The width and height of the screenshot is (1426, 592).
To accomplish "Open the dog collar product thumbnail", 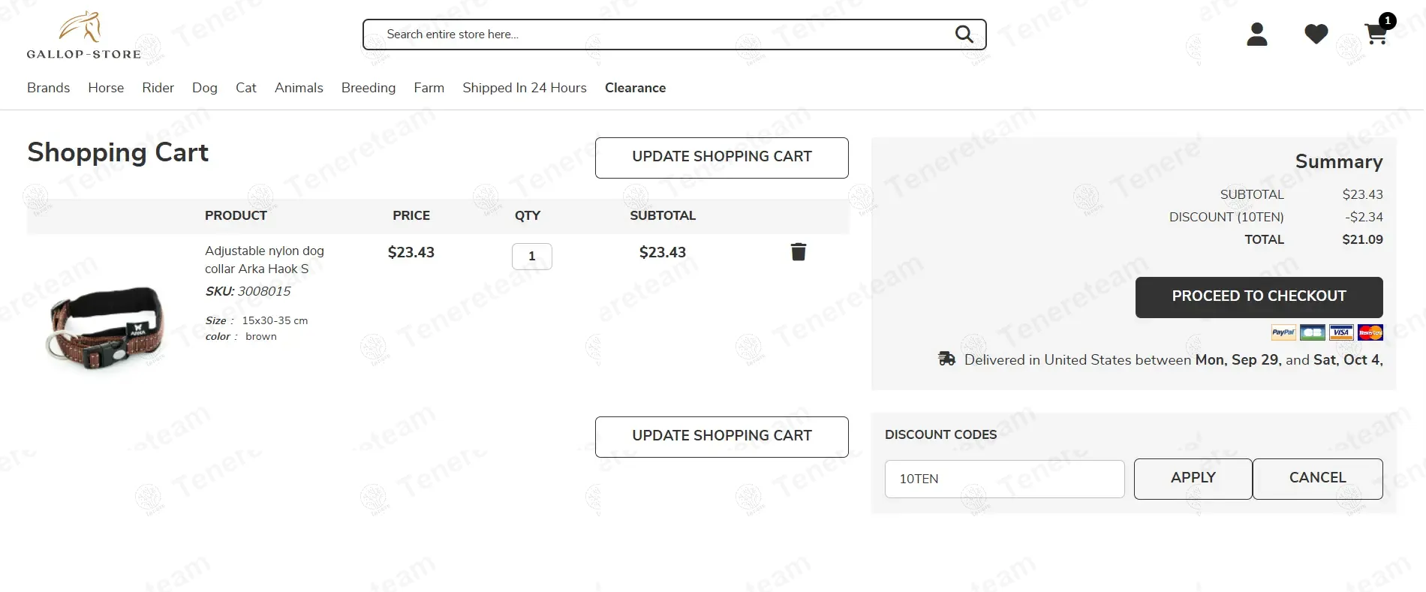I will coord(105,328).
